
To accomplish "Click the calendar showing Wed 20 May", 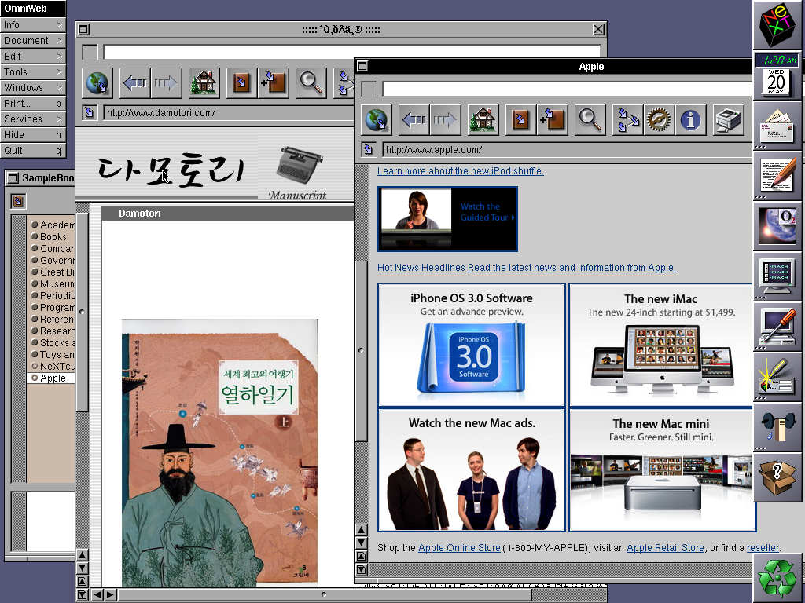I will [776, 82].
